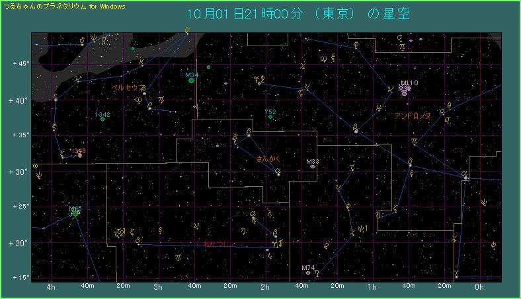Click the 0h right ascension label
Screen dimensions: 521x299
coord(479,288)
